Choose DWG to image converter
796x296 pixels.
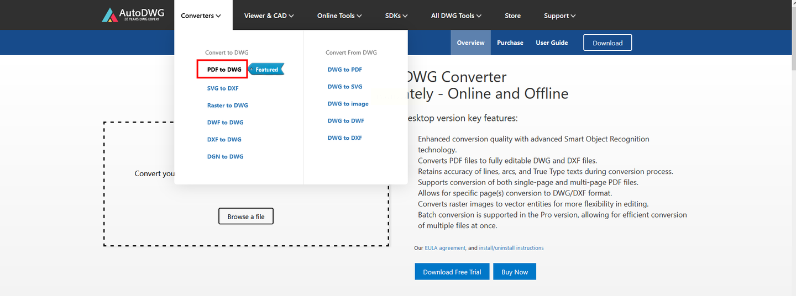(348, 104)
